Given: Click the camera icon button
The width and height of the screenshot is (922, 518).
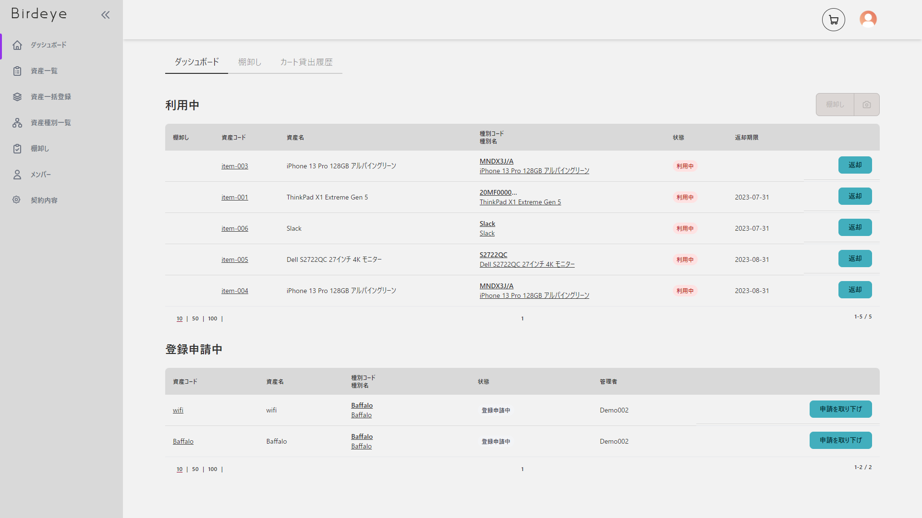Looking at the screenshot, I should [x=866, y=105].
